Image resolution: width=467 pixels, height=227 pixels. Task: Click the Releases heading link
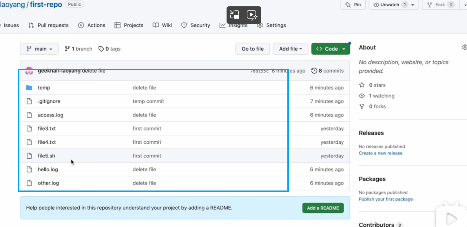(x=371, y=133)
